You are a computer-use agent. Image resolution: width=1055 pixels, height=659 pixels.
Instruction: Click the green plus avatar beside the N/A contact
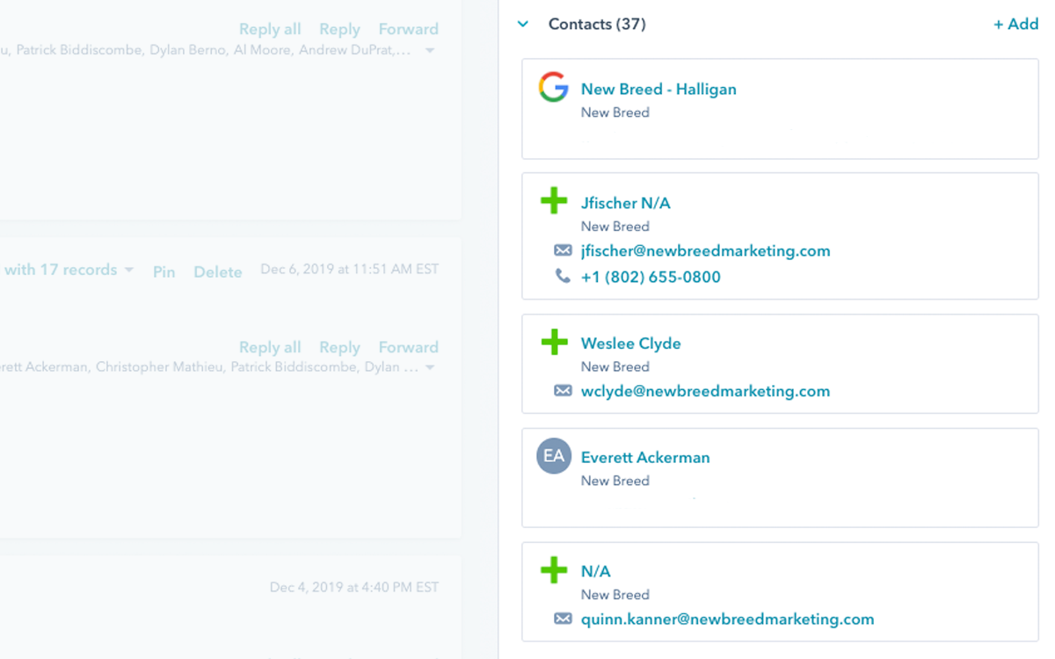tap(554, 571)
